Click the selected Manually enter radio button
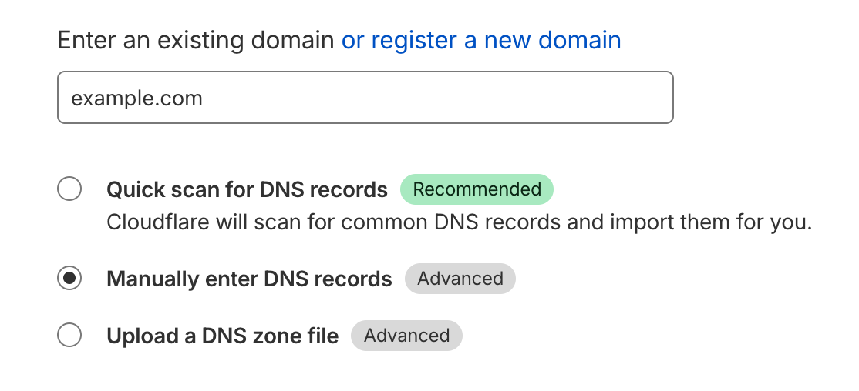Screen dimensions: 859x391 69,278
